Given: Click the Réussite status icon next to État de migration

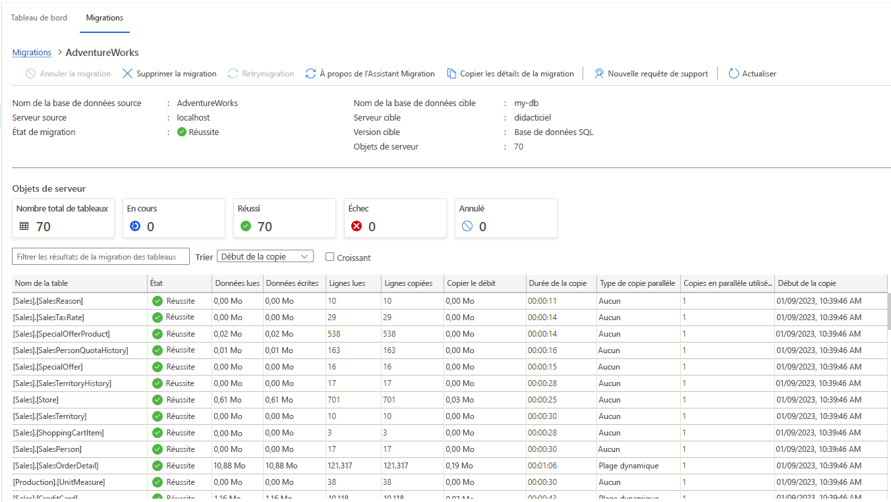Looking at the screenshot, I should pyautogui.click(x=181, y=132).
